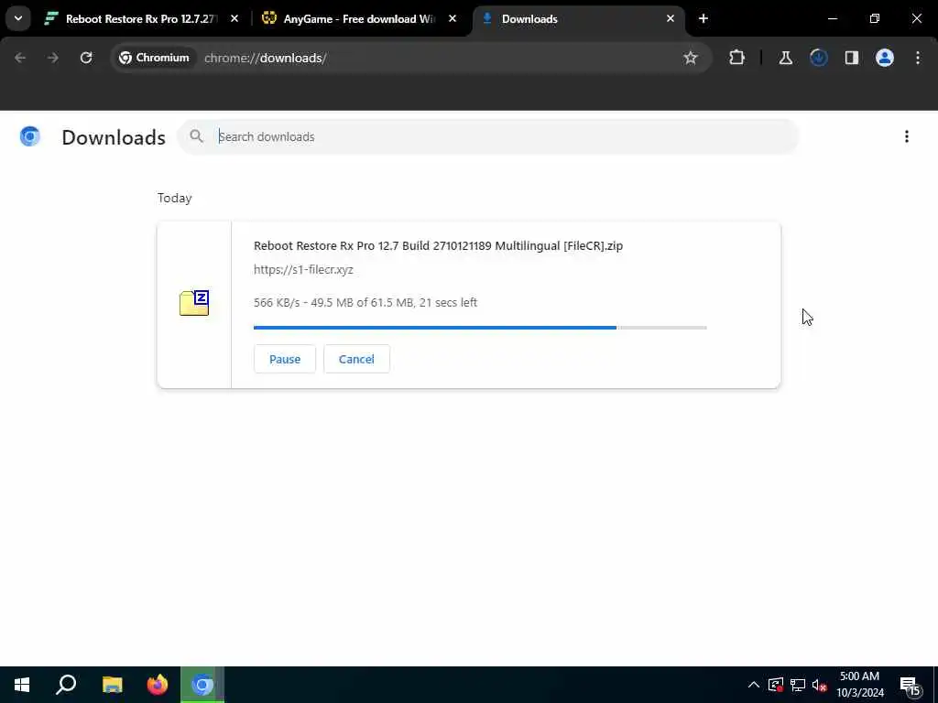
Task: Open the clock showing 5:00 AM
Action: point(859,685)
